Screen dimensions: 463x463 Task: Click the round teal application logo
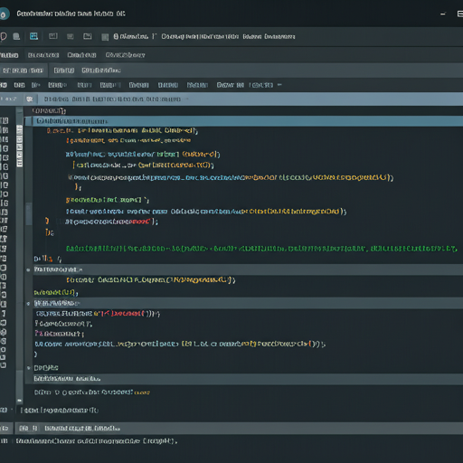(4, 14)
